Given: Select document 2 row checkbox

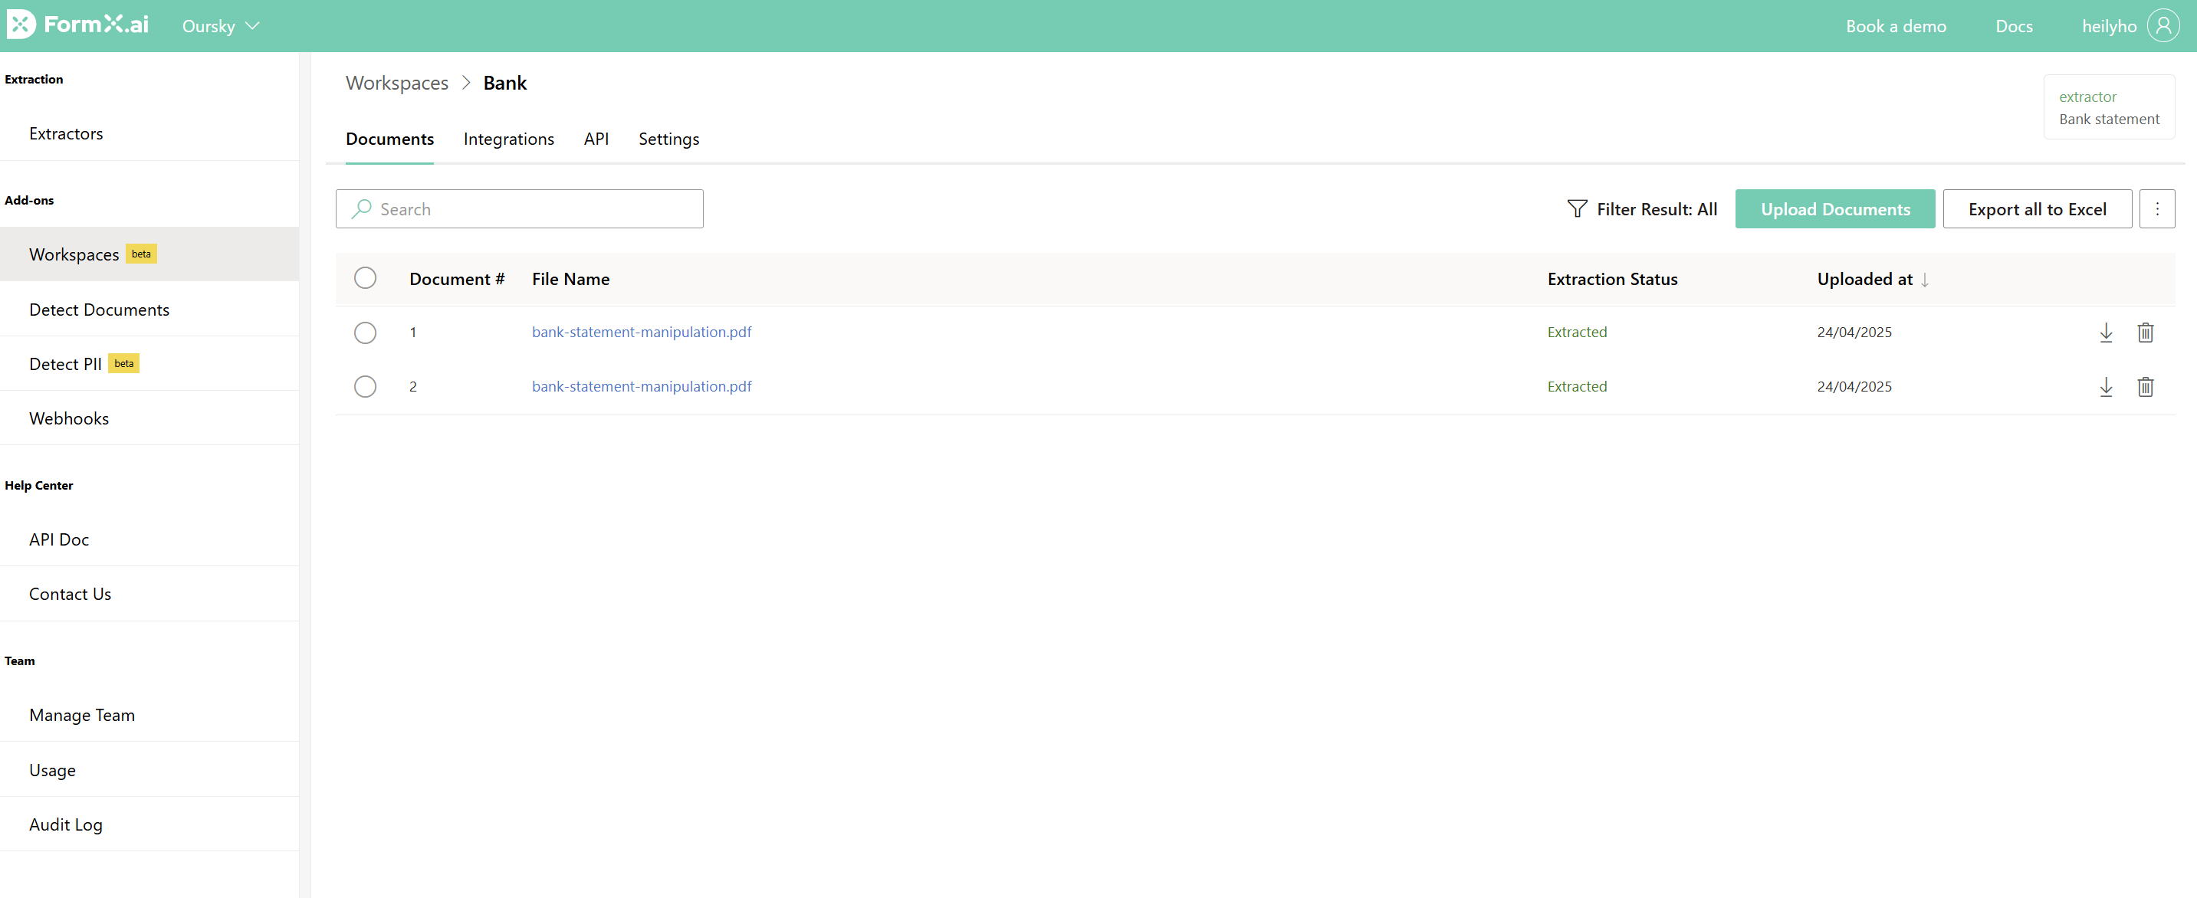Looking at the screenshot, I should pos(365,386).
